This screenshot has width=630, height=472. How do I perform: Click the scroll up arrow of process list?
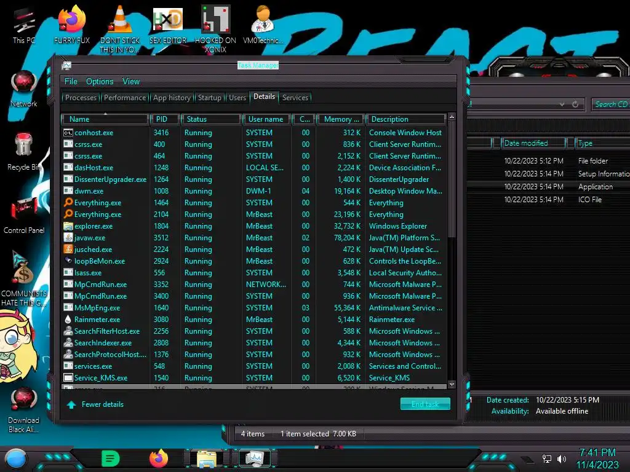pyautogui.click(x=452, y=117)
